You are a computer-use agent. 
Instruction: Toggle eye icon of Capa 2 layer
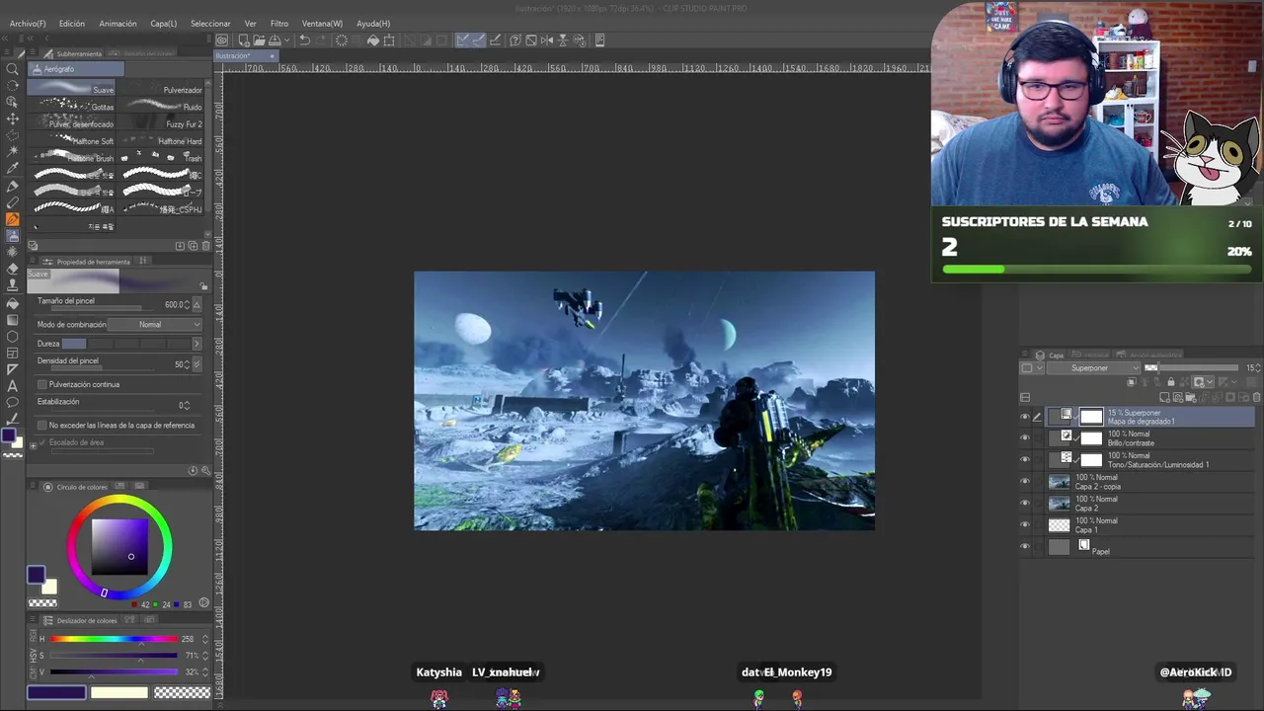(x=1025, y=503)
